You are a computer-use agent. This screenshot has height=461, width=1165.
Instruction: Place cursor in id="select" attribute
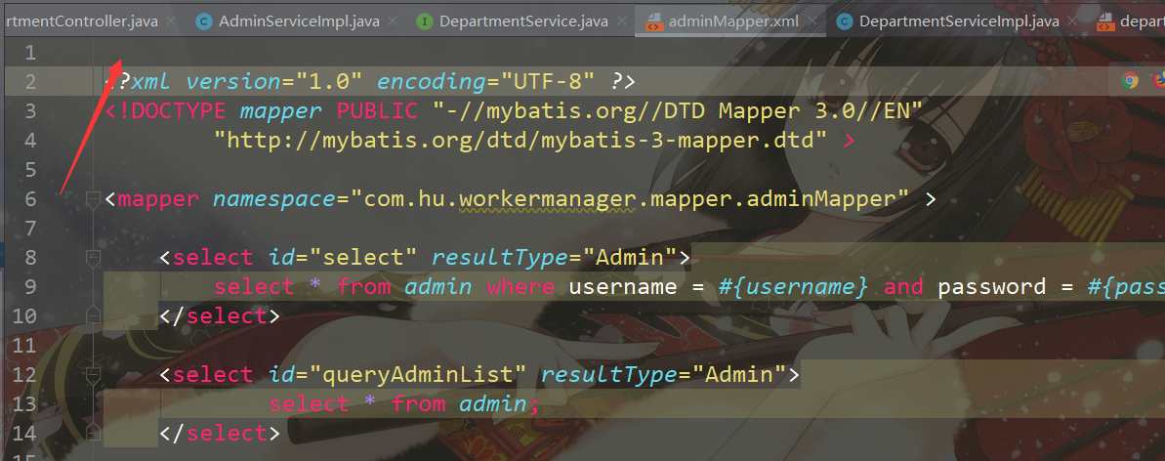click(x=342, y=258)
